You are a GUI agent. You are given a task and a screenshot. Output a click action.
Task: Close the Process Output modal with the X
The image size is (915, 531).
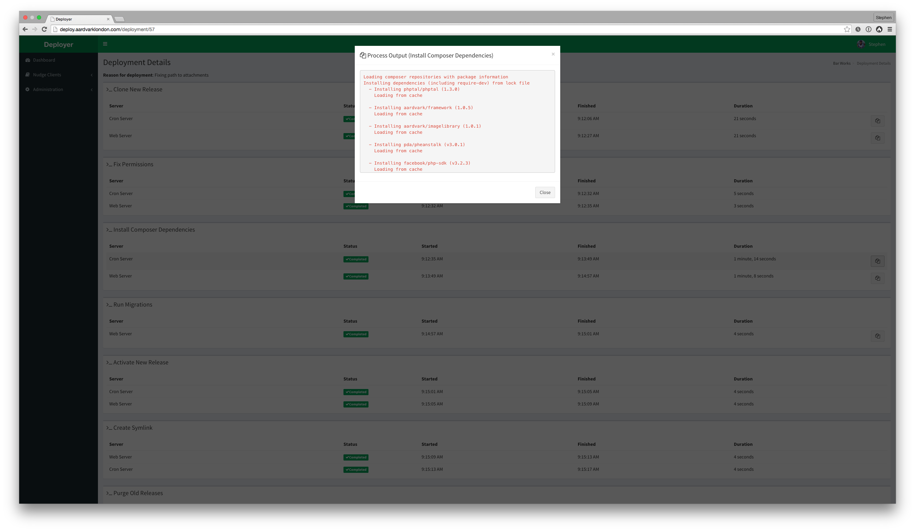click(553, 54)
